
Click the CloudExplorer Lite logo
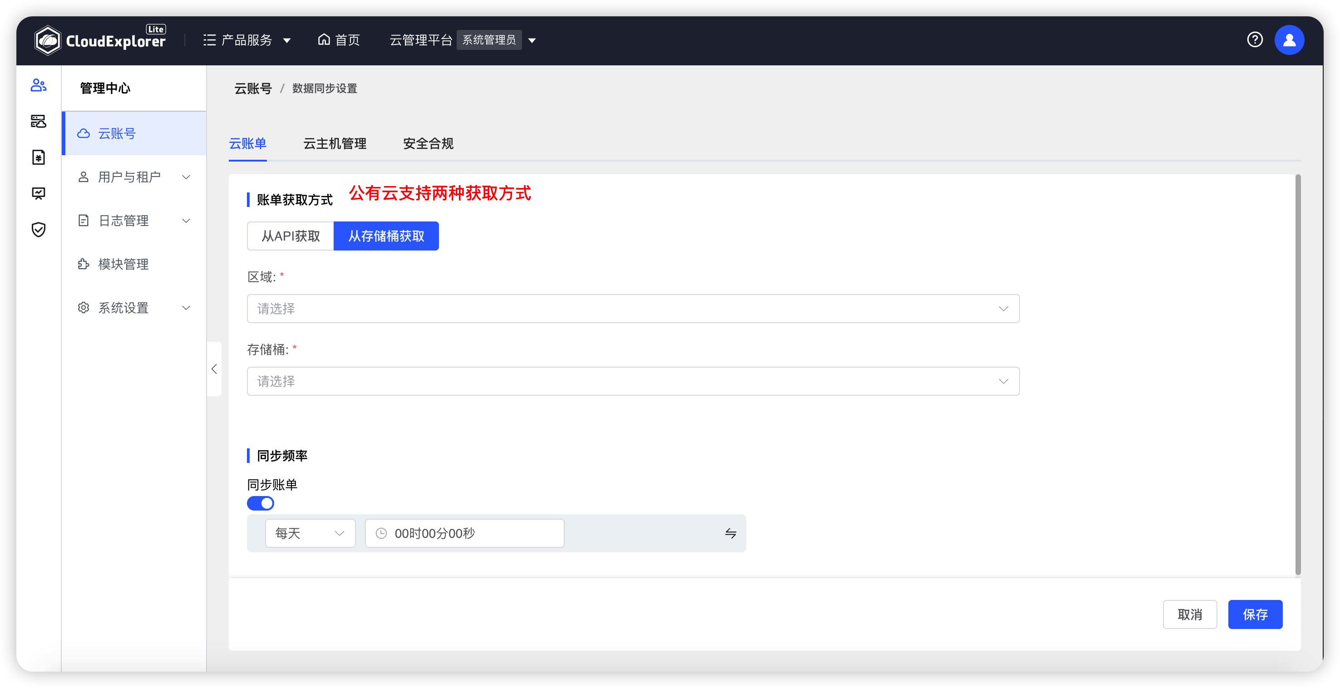click(100, 40)
